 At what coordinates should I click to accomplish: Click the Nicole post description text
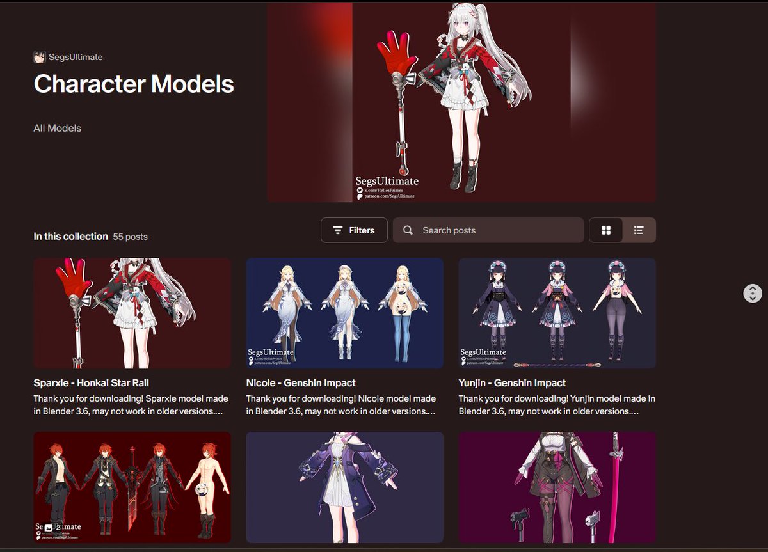[342, 405]
